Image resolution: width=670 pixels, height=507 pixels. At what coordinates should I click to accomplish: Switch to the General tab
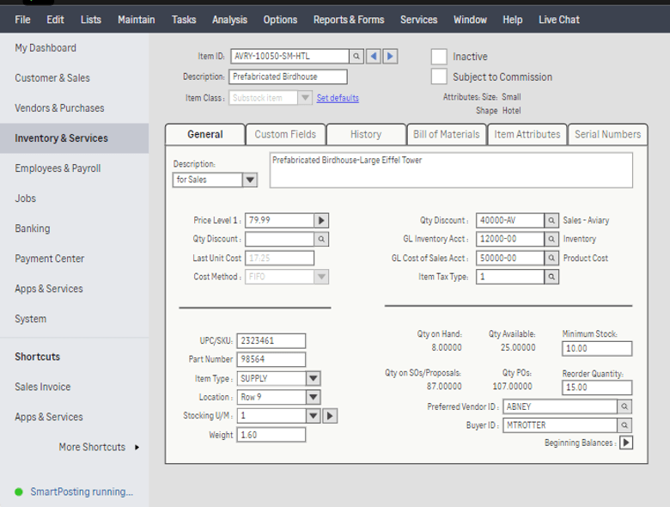tap(205, 134)
